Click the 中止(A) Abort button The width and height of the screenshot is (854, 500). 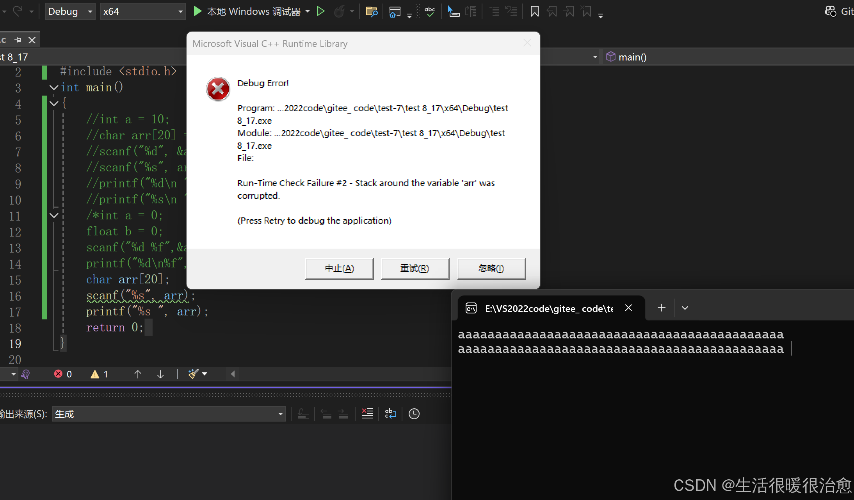pos(339,269)
